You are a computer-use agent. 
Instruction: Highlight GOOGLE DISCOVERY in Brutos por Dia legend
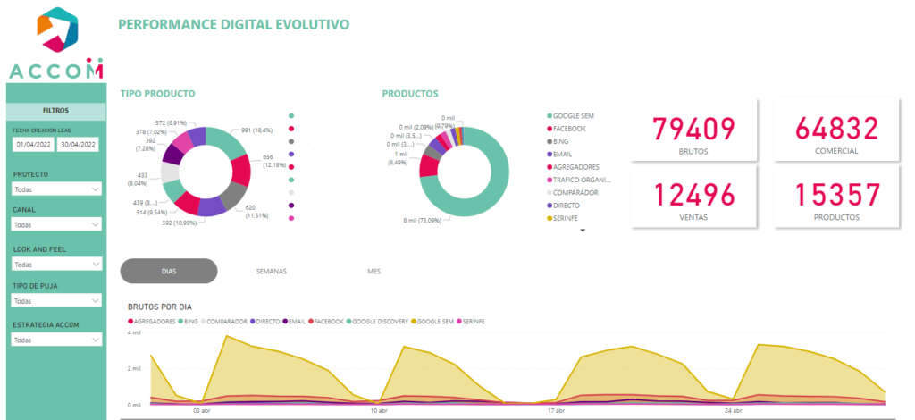(382, 319)
